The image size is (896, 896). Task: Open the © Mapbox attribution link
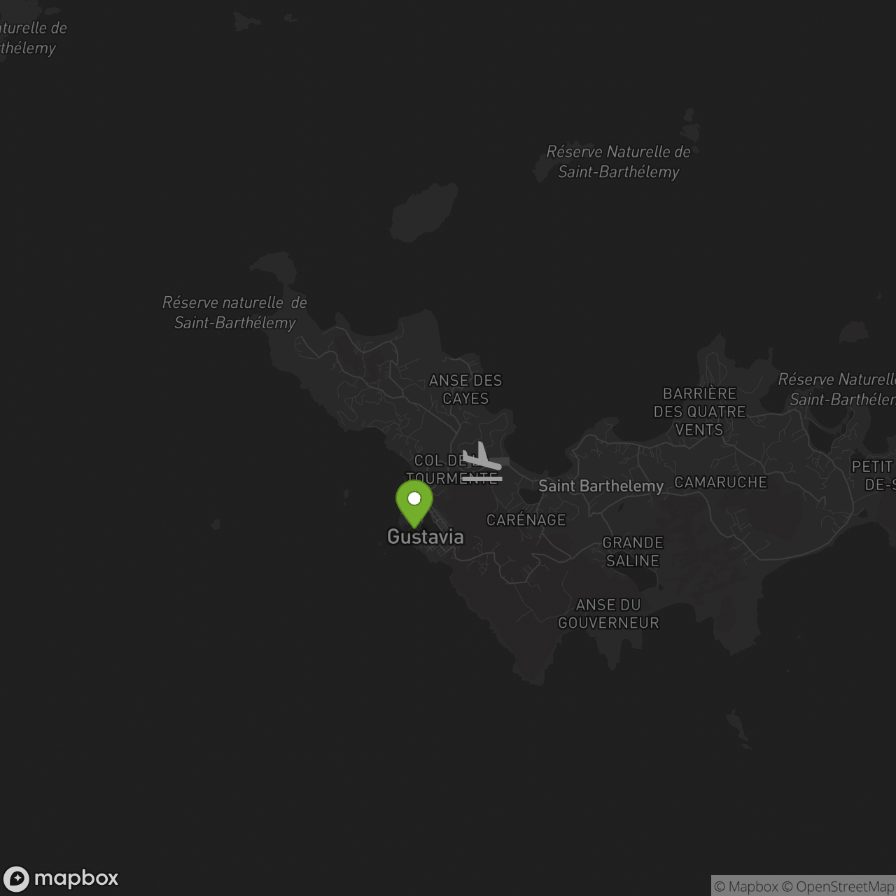745,886
